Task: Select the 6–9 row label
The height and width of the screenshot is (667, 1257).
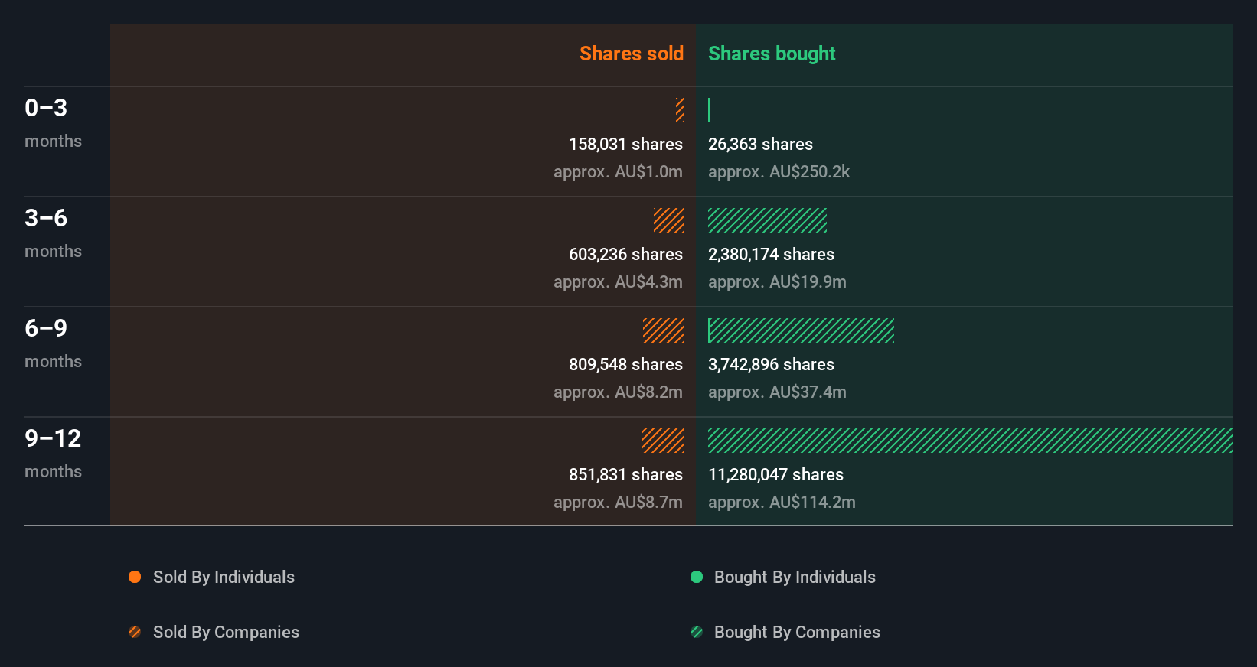Action: (46, 328)
